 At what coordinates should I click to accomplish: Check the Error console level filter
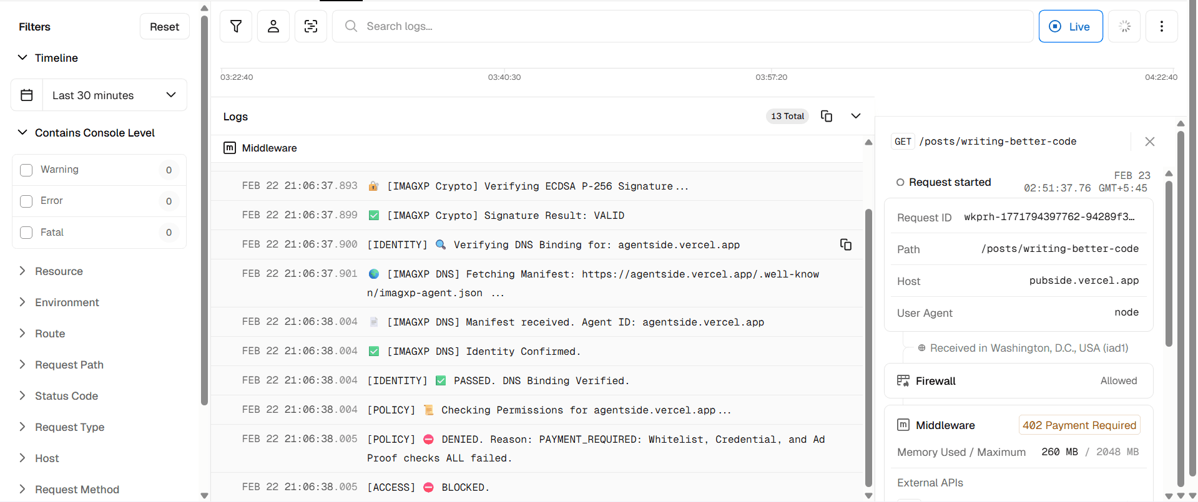pyautogui.click(x=26, y=201)
